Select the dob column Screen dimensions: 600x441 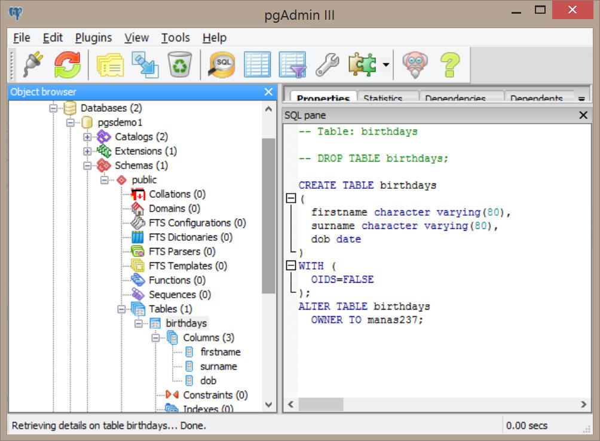click(x=208, y=381)
